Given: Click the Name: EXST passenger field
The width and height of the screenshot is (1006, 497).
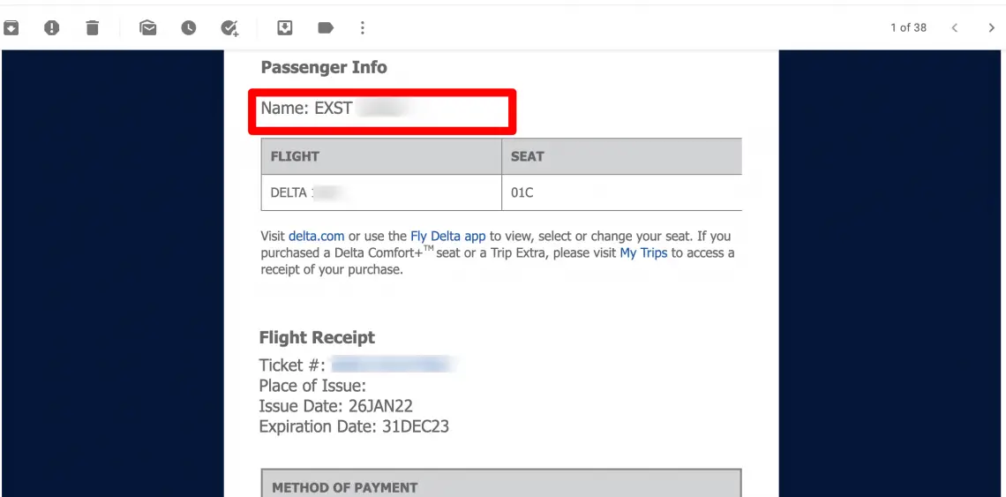Looking at the screenshot, I should [x=382, y=112].
